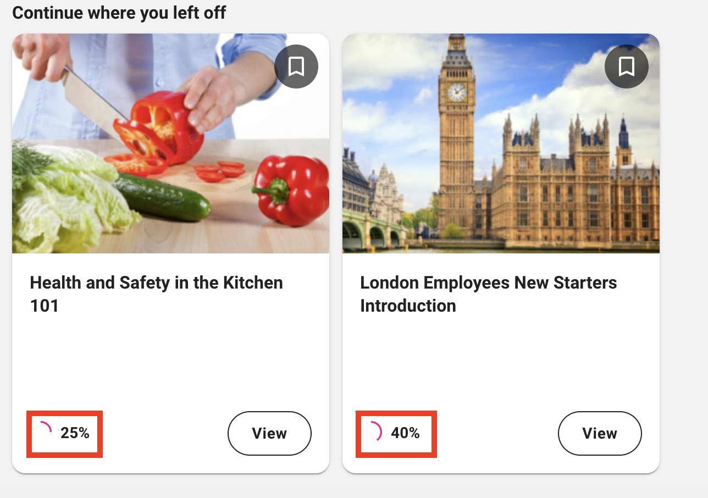
Task: View the Health and Safety Kitchen course
Action: [x=269, y=433]
